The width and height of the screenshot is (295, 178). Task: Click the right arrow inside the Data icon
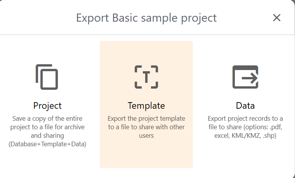(x=250, y=79)
